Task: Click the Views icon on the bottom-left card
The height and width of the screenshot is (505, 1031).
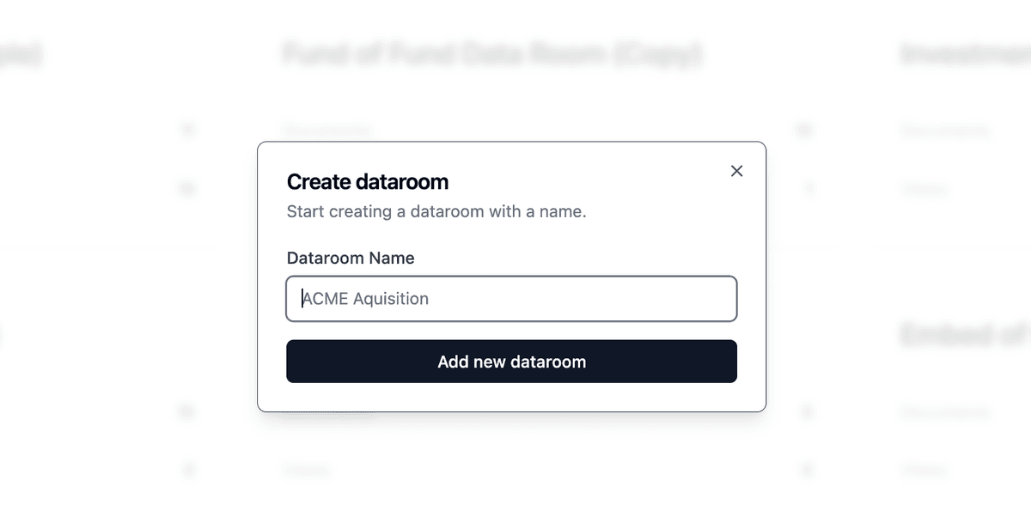Action: (x=187, y=470)
